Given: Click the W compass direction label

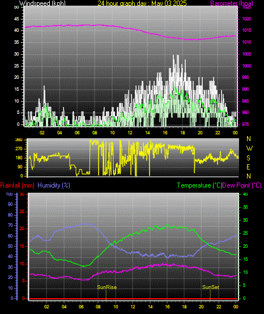Looking at the screenshot, I should 249,148.
